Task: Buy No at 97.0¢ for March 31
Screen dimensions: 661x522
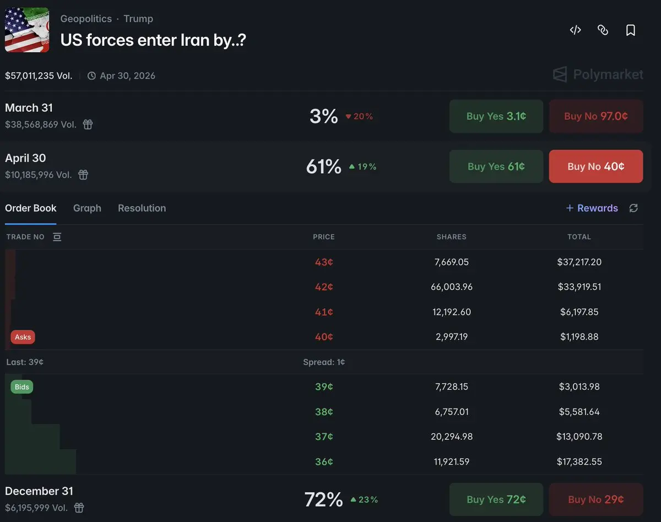Action: (595, 116)
